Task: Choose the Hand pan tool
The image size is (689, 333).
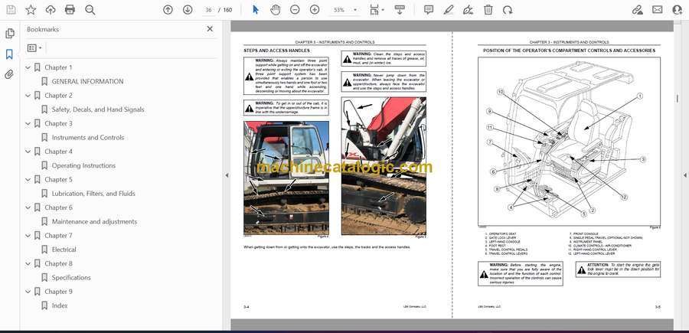Action: point(275,10)
